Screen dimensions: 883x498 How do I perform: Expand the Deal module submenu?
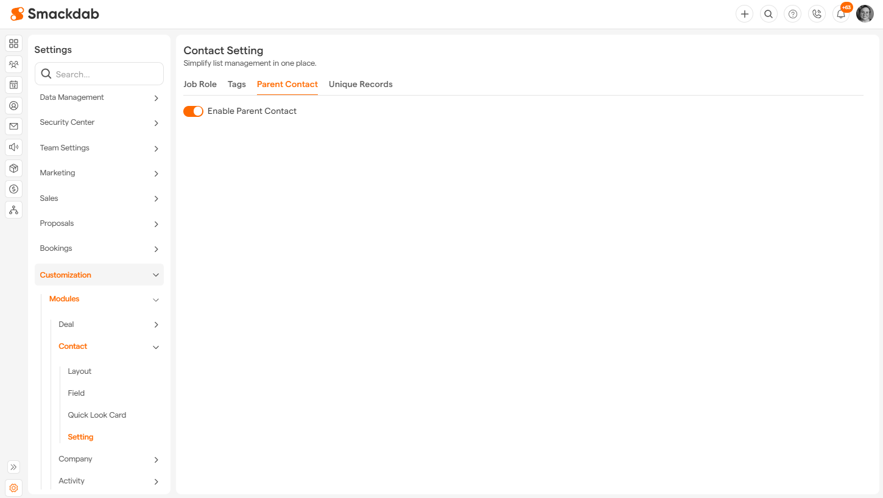(108, 324)
